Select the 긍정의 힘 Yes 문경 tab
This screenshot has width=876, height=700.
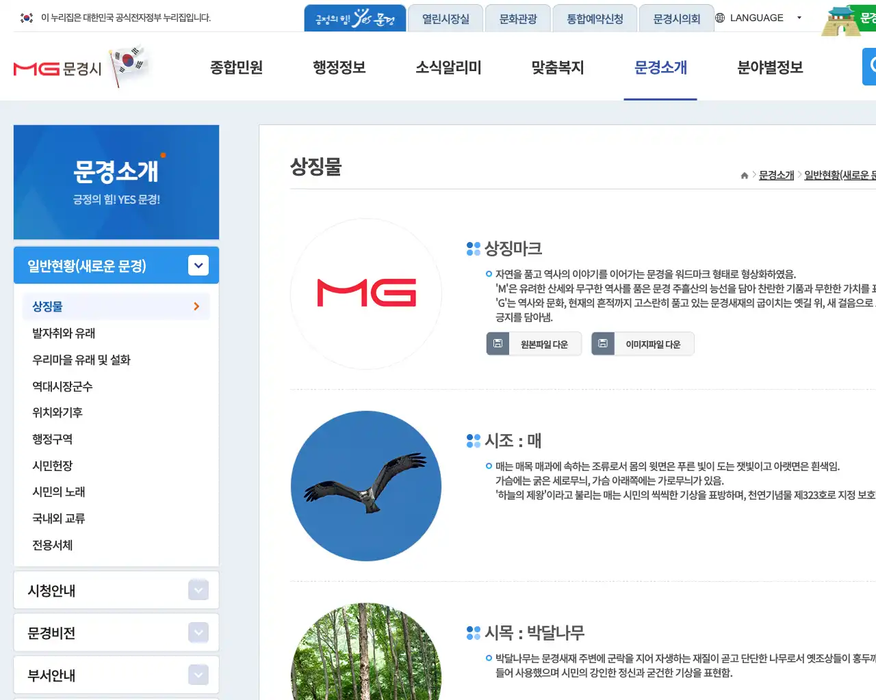pyautogui.click(x=355, y=18)
